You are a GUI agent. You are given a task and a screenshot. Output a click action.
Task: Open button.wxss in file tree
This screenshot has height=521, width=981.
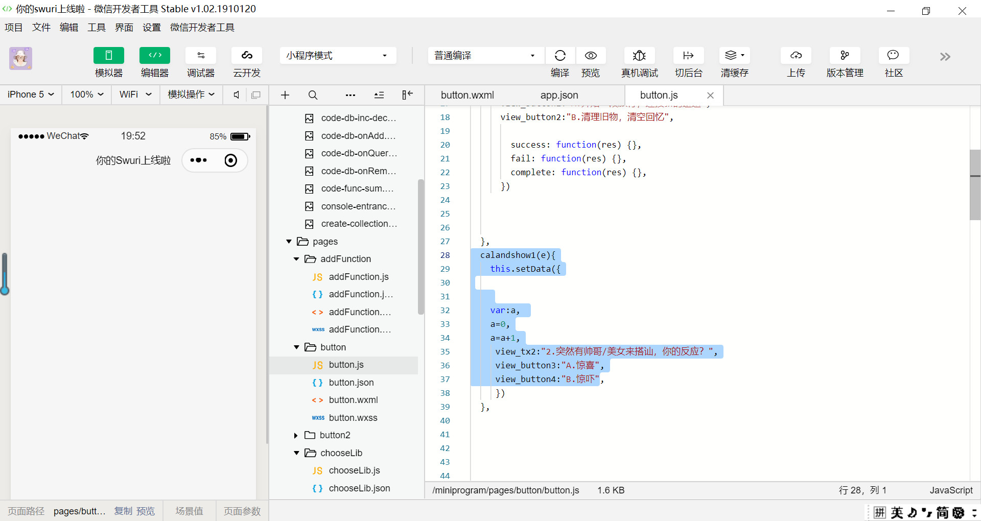(x=353, y=418)
